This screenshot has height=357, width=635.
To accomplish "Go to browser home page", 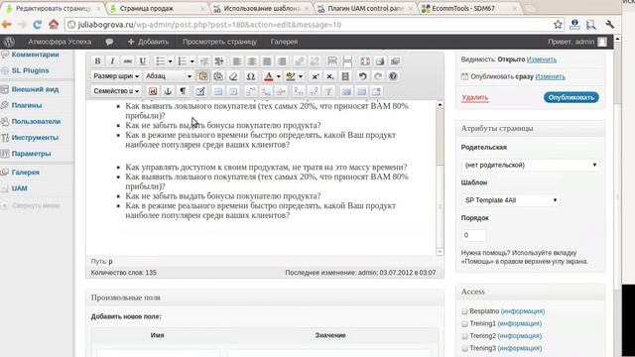I will [x=54, y=25].
